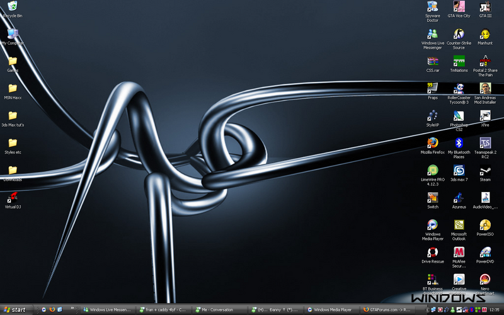The image size is (504, 315).
Task: Select the Photoshop CS2 icon
Action: (x=459, y=116)
